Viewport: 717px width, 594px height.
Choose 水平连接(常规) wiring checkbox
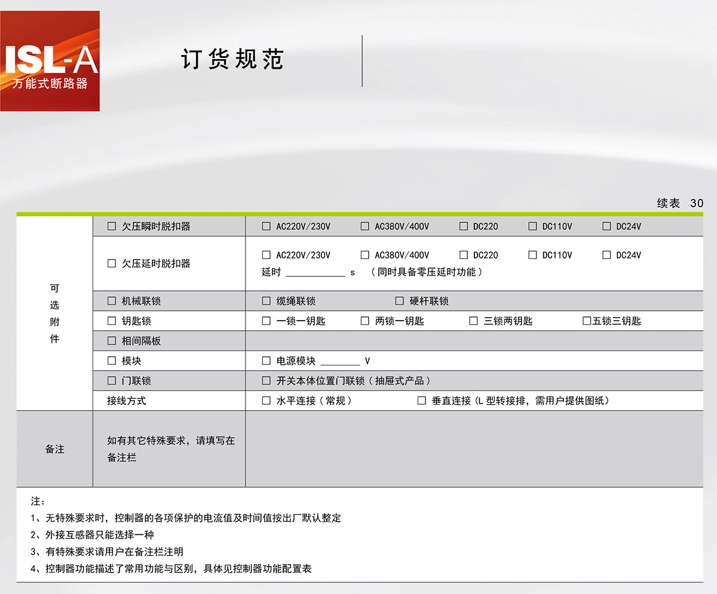click(x=266, y=401)
